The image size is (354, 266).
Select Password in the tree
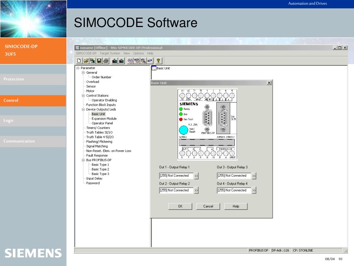pos(93,183)
